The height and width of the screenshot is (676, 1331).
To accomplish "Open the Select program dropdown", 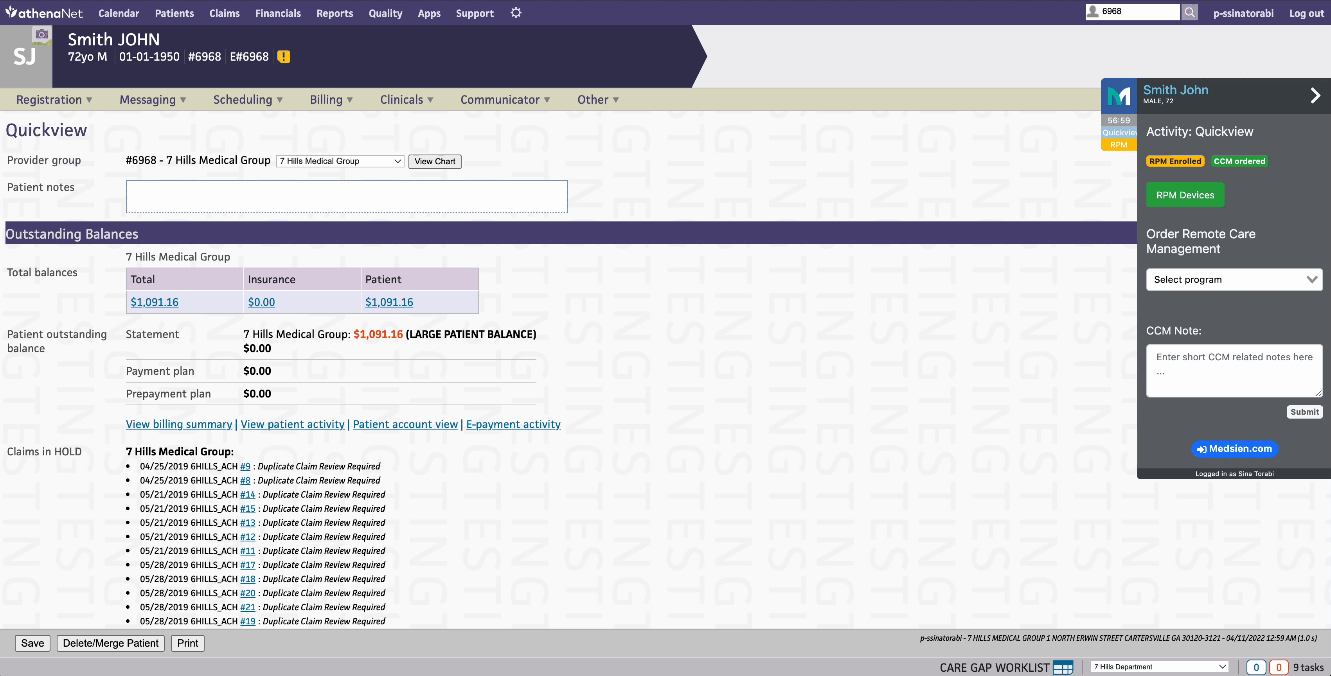I will [1234, 280].
